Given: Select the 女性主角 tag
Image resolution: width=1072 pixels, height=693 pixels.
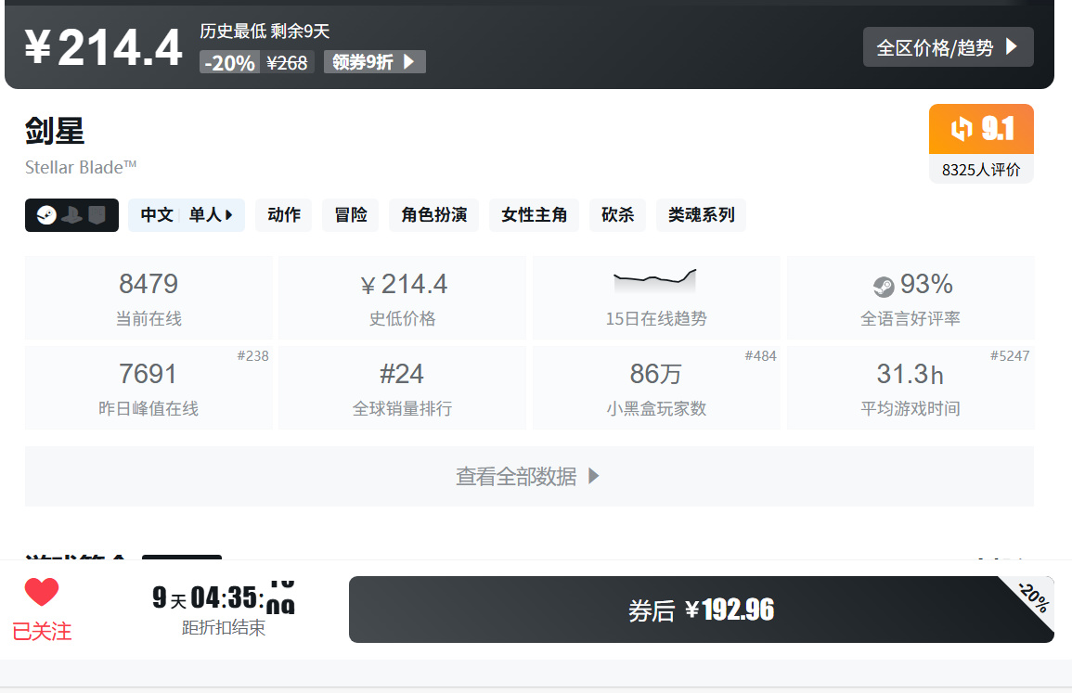Looking at the screenshot, I should point(534,215).
